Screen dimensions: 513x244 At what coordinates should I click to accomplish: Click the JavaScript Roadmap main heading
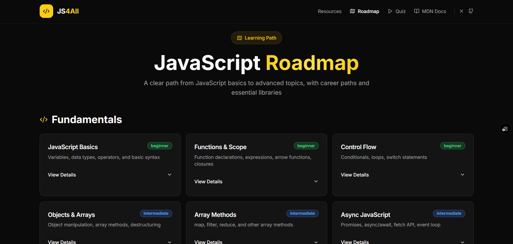click(256, 63)
